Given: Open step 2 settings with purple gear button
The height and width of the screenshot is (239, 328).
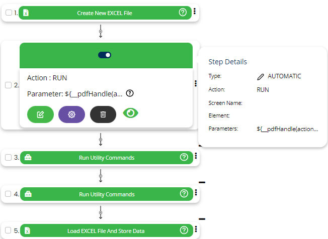Looking at the screenshot, I should pyautogui.click(x=72, y=114).
